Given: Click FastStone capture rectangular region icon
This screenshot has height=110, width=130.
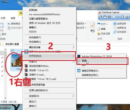Looking at the screenshot, I should (x=113, y=17).
